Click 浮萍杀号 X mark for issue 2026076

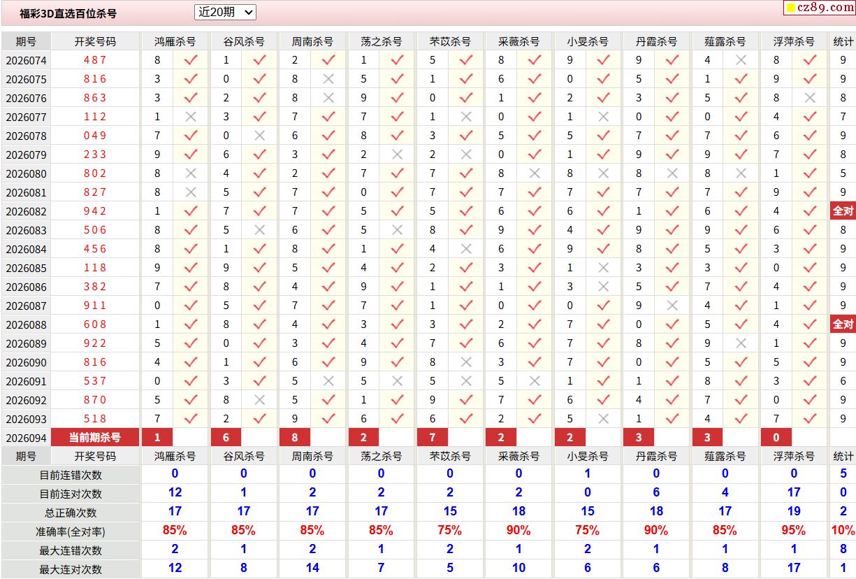coord(810,98)
